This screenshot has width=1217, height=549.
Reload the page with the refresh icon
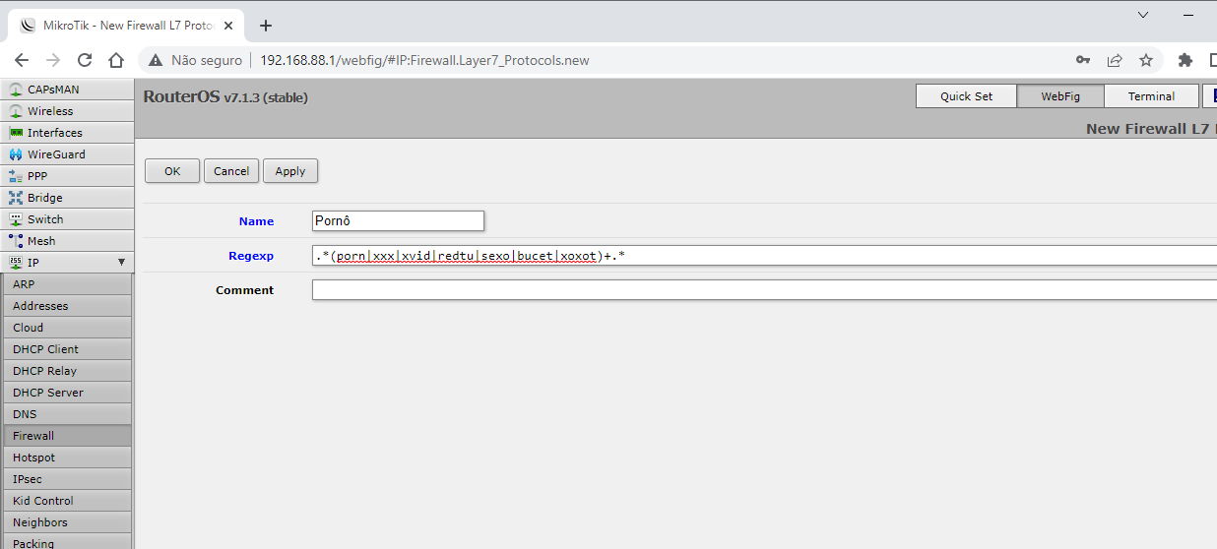(x=85, y=60)
